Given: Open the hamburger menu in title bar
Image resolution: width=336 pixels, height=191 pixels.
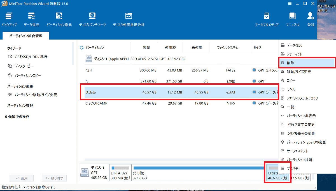Looking at the screenshot, I should pyautogui.click(x=290, y=4).
